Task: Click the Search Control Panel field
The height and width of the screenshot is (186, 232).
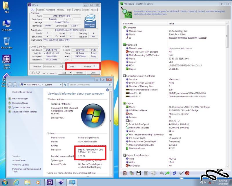Action: click(90, 85)
